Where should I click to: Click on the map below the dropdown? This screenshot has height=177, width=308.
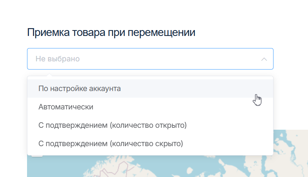tap(157, 167)
